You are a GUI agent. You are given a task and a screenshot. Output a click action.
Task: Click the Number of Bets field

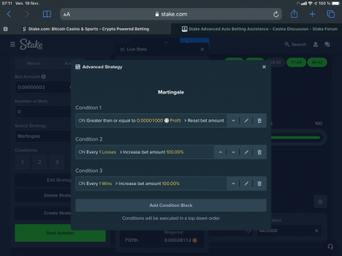(x=43, y=111)
